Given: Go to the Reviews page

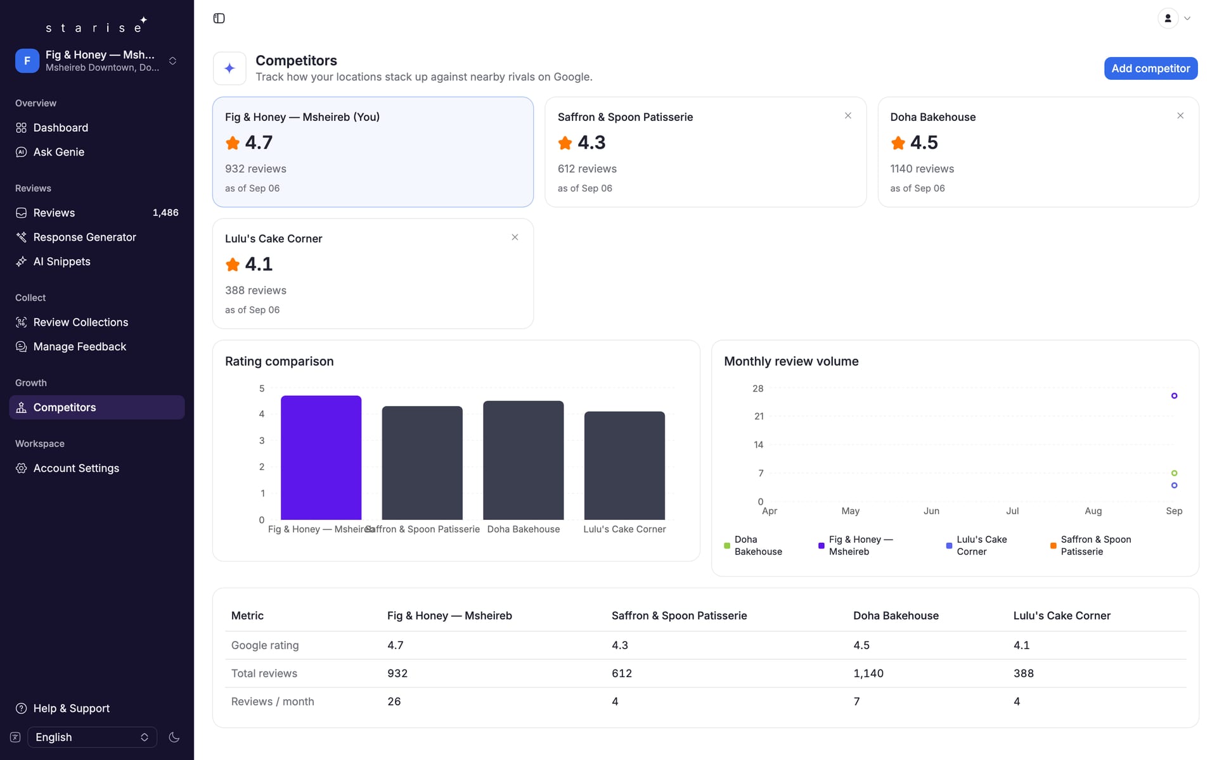Looking at the screenshot, I should coord(97,213).
